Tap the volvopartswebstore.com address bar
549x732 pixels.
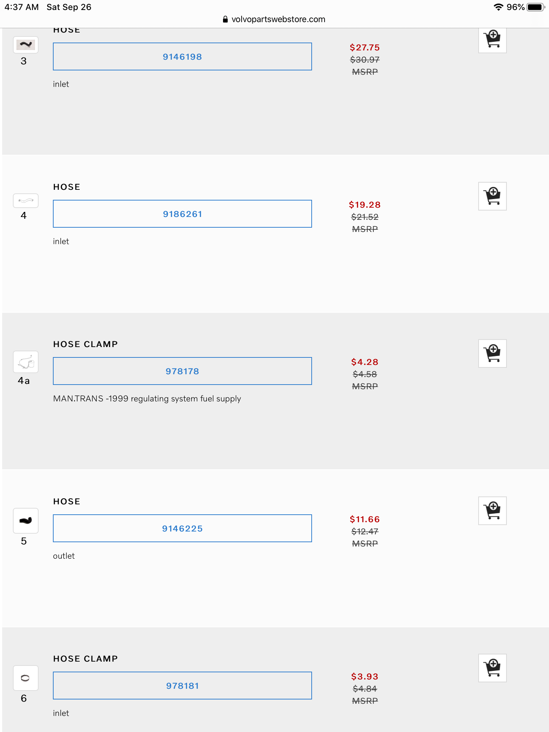[x=278, y=19]
